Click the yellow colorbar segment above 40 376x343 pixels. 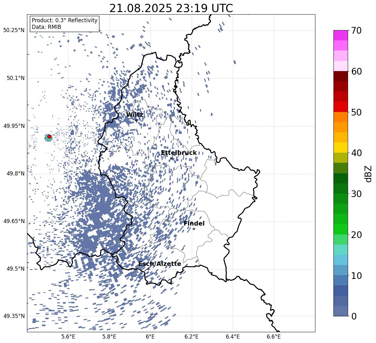340,148
